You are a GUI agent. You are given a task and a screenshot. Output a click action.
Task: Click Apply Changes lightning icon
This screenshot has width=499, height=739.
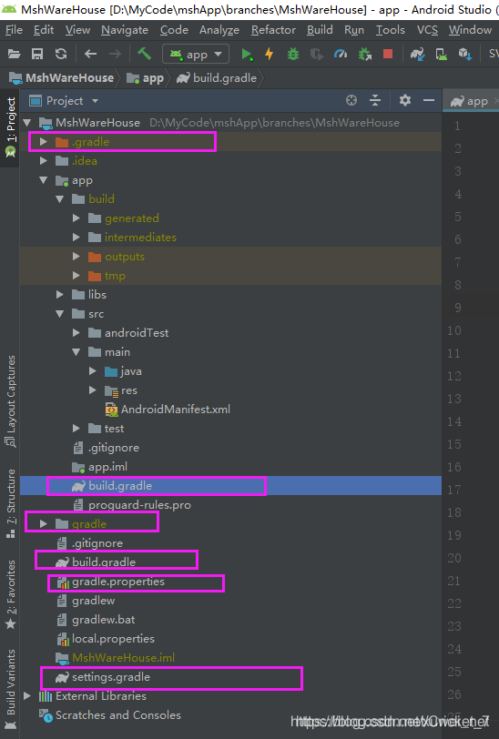(270, 55)
